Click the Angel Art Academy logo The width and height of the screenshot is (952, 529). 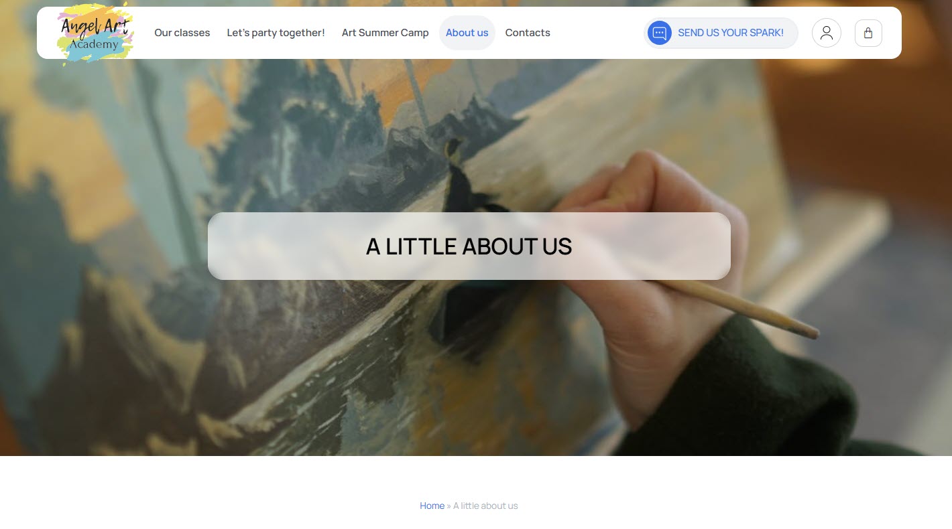pos(95,33)
